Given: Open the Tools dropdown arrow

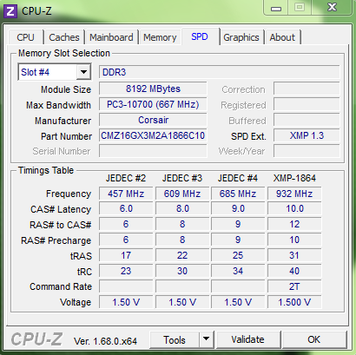Looking at the screenshot, I should pos(206,339).
